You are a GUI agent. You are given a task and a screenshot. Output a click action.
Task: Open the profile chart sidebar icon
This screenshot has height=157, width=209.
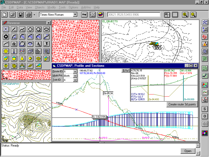pos(205,92)
